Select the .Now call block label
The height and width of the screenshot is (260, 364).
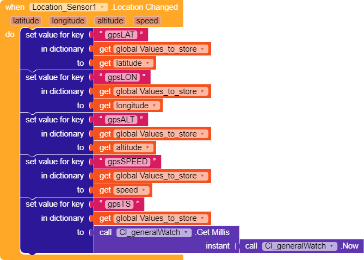(x=349, y=246)
